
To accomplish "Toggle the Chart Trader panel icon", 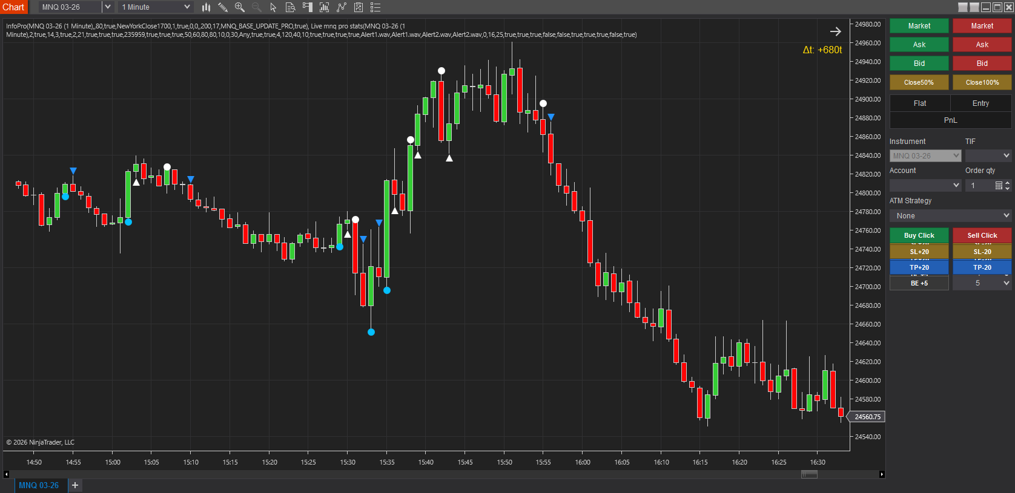I will point(307,7).
